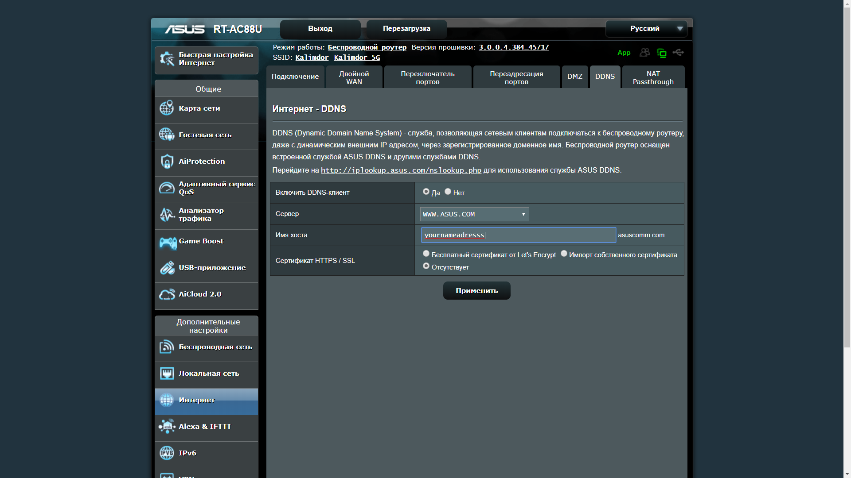Select Отсутствует certificate option

[x=426, y=266]
